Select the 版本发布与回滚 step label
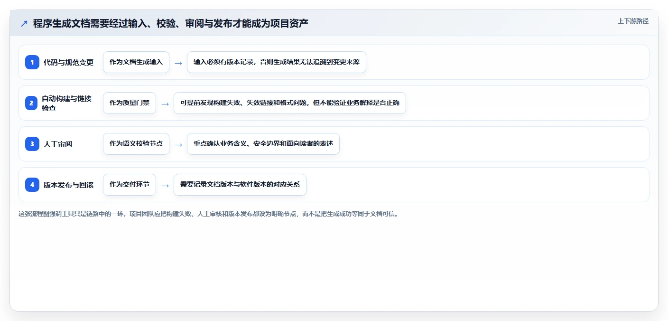This screenshot has height=321, width=668. [x=69, y=185]
